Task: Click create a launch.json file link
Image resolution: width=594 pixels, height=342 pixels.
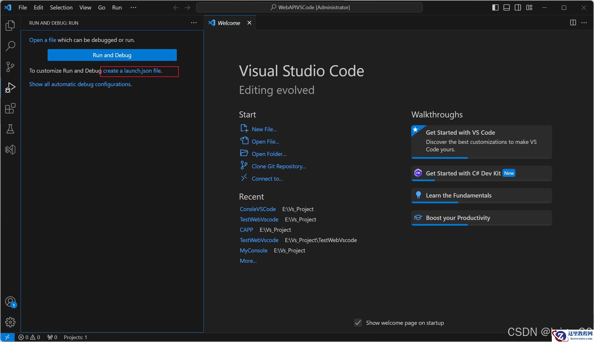Action: 132,71
